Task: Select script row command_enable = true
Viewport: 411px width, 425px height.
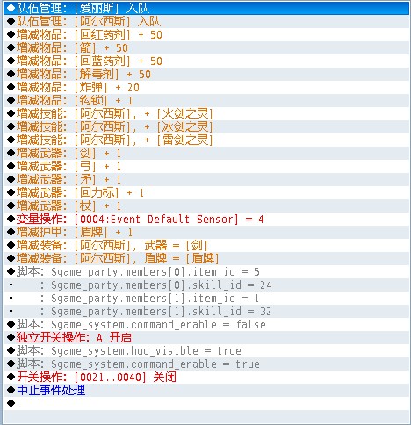Action: pyautogui.click(x=206, y=364)
